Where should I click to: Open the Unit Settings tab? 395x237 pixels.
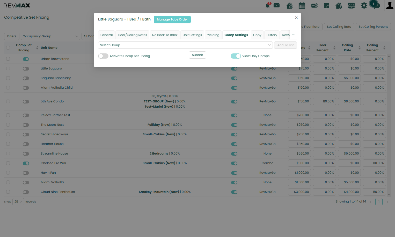pyautogui.click(x=192, y=35)
